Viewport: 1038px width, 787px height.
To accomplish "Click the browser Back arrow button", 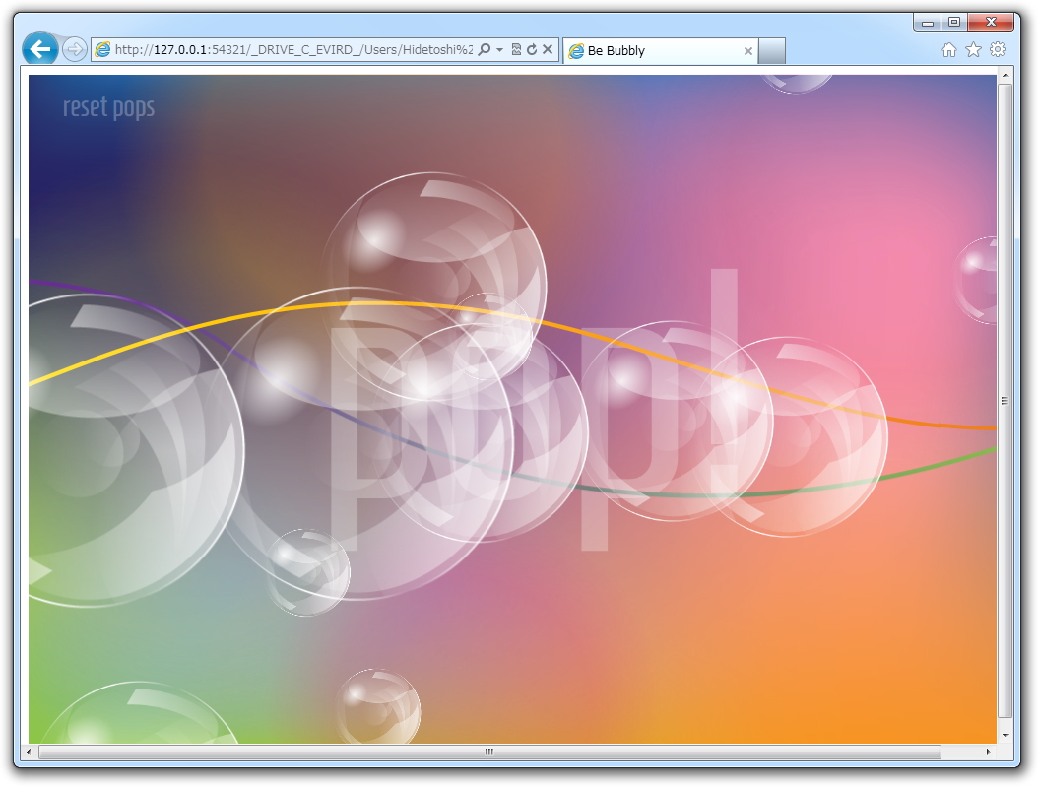I will point(39,48).
